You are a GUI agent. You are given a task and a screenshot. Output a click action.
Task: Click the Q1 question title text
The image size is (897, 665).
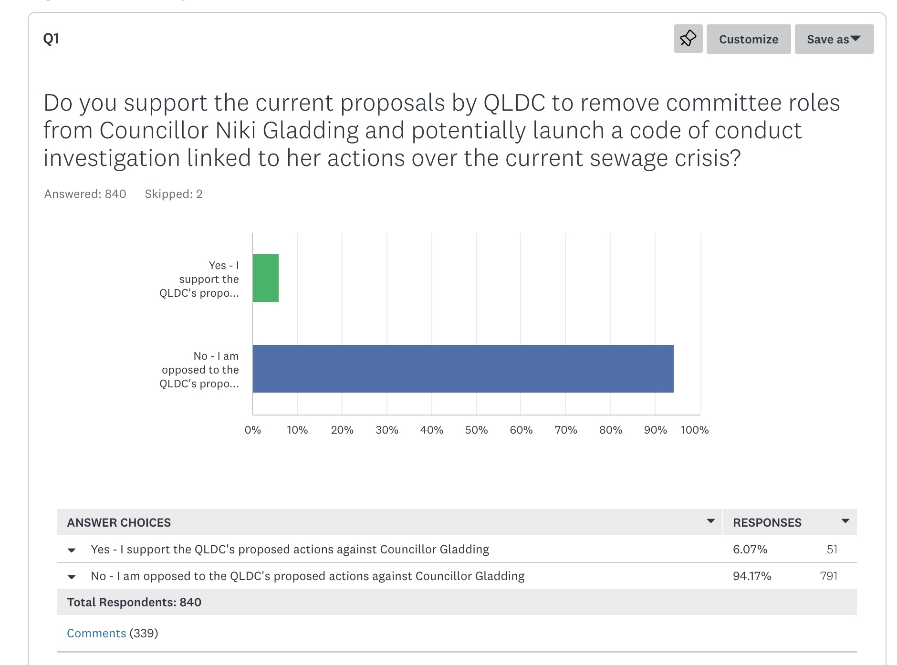pyautogui.click(x=441, y=130)
